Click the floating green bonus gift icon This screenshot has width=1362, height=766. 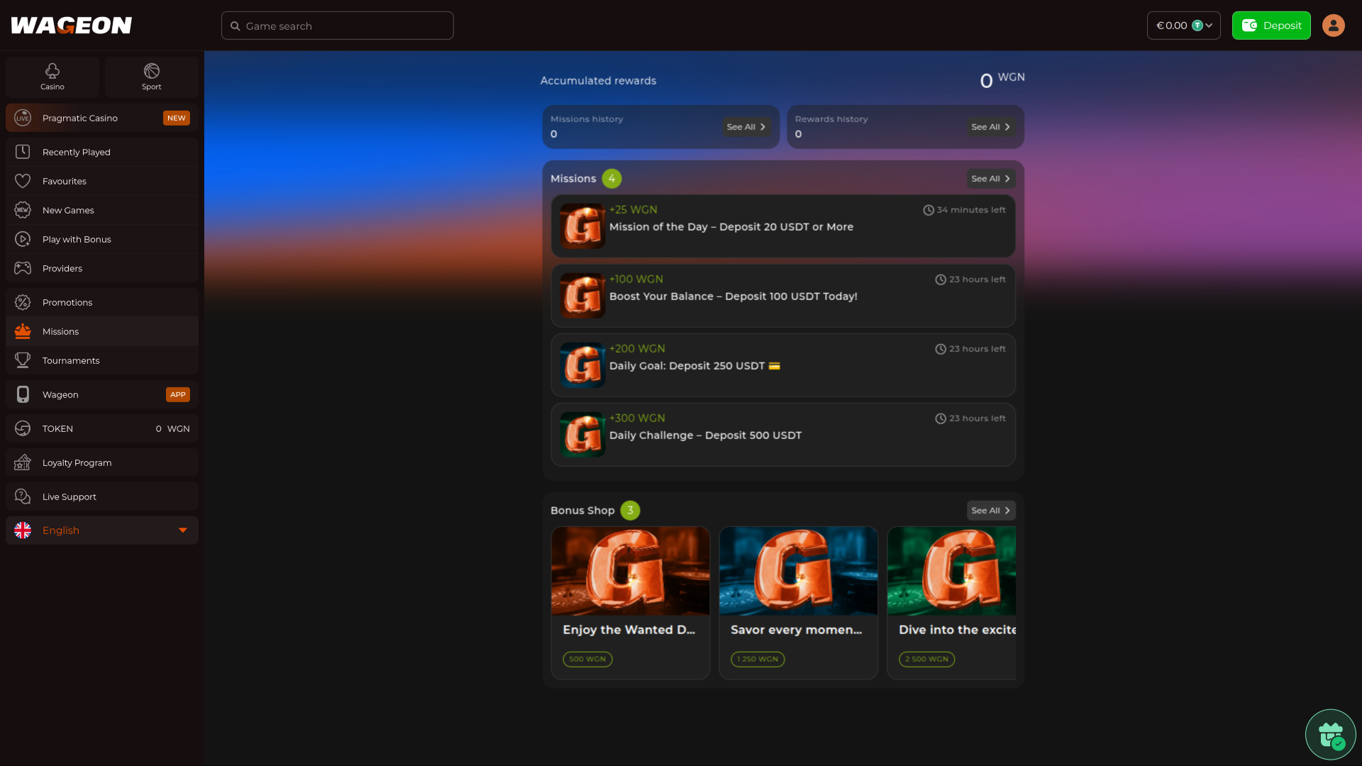click(1331, 734)
